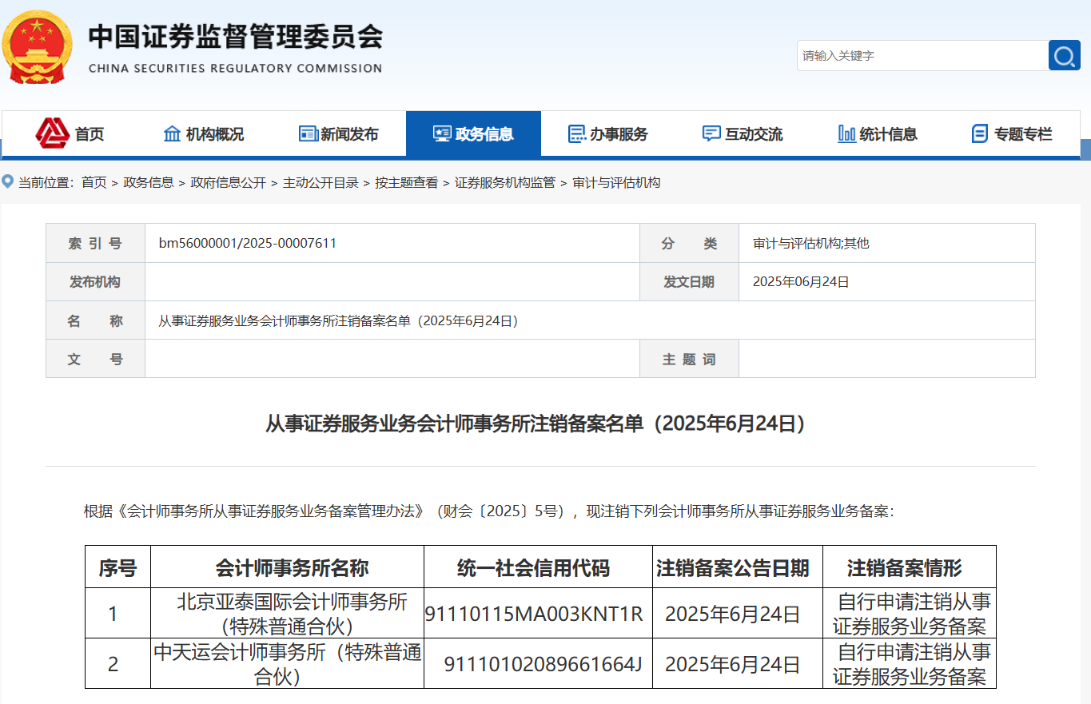Click the location pin icon by 当前位置

pos(8,181)
